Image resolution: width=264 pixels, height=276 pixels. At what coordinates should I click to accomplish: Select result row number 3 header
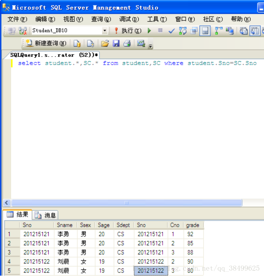[x=12, y=253]
